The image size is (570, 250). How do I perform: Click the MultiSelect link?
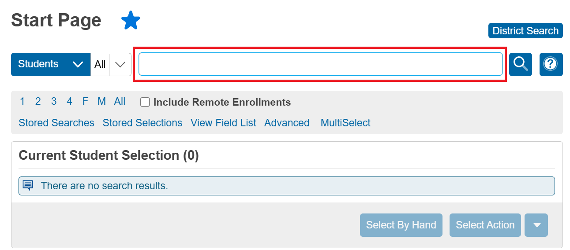(x=345, y=123)
